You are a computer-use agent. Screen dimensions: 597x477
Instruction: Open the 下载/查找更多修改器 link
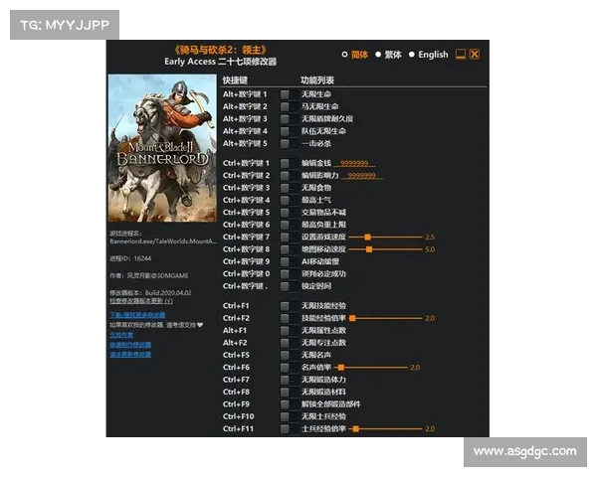click(x=137, y=315)
